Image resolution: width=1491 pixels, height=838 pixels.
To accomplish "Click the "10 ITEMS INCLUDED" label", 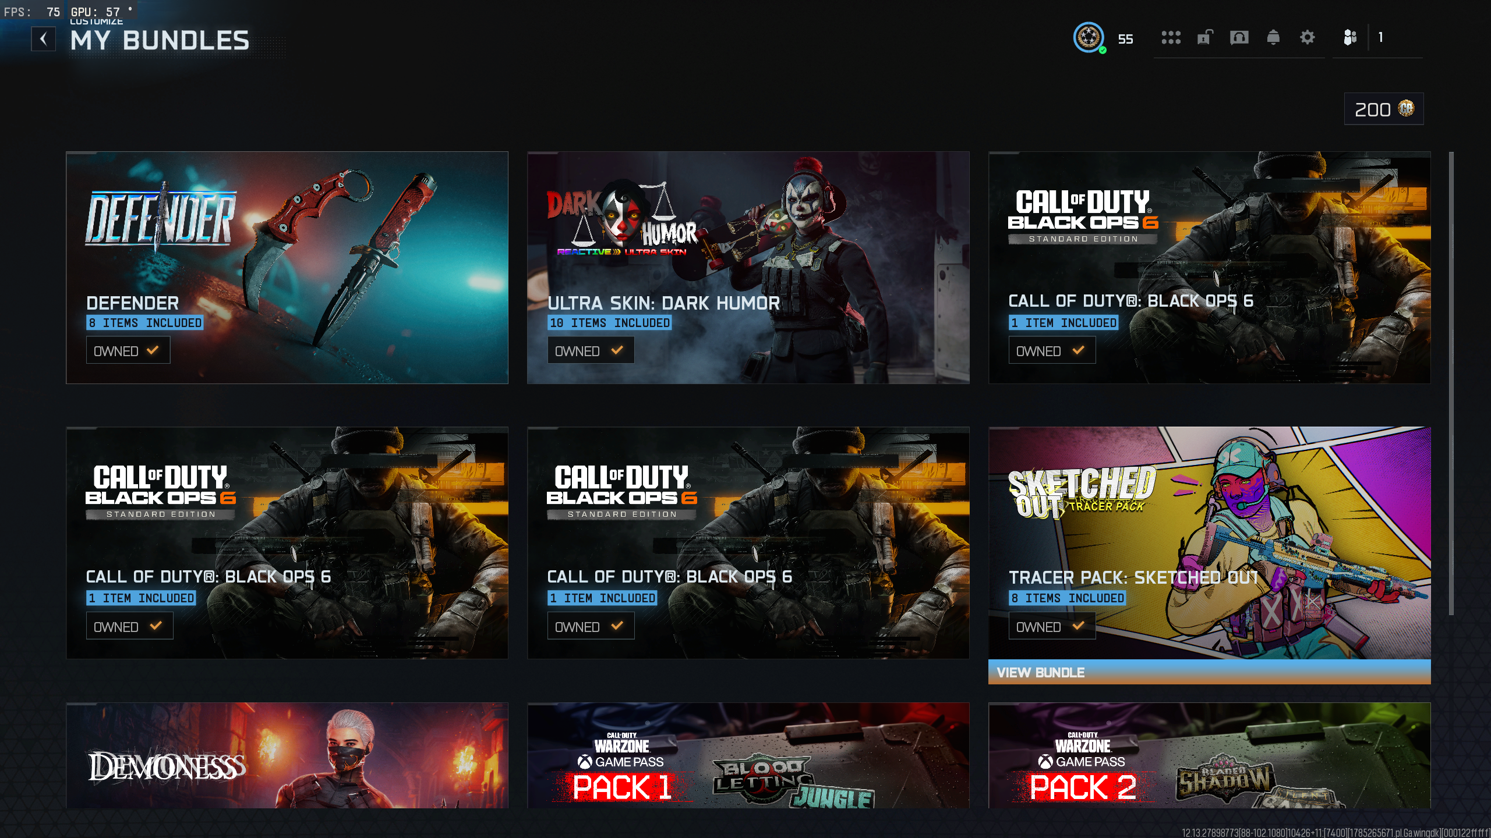I will tap(609, 323).
